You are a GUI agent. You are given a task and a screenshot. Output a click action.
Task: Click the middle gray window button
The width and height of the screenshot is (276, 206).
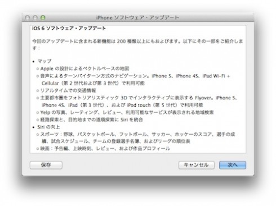[x=35, y=17]
